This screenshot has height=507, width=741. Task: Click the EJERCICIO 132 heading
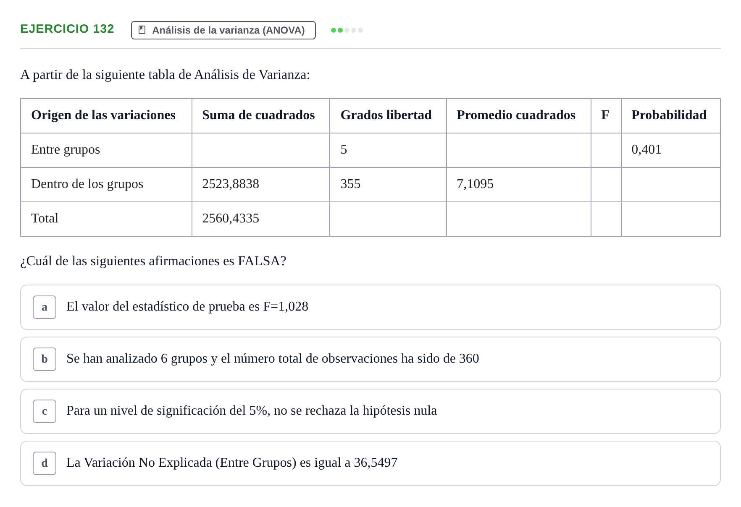point(67,29)
